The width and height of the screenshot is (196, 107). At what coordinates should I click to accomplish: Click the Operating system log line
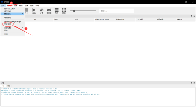(x=44, y=92)
